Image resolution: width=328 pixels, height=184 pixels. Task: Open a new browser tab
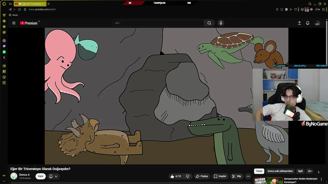[x=48, y=4]
